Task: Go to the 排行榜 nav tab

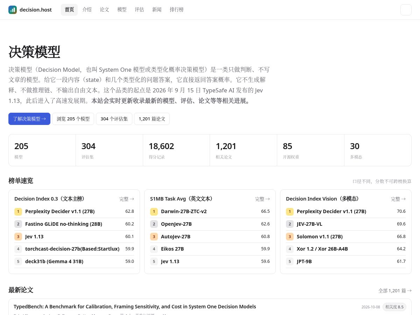Action: (176, 10)
